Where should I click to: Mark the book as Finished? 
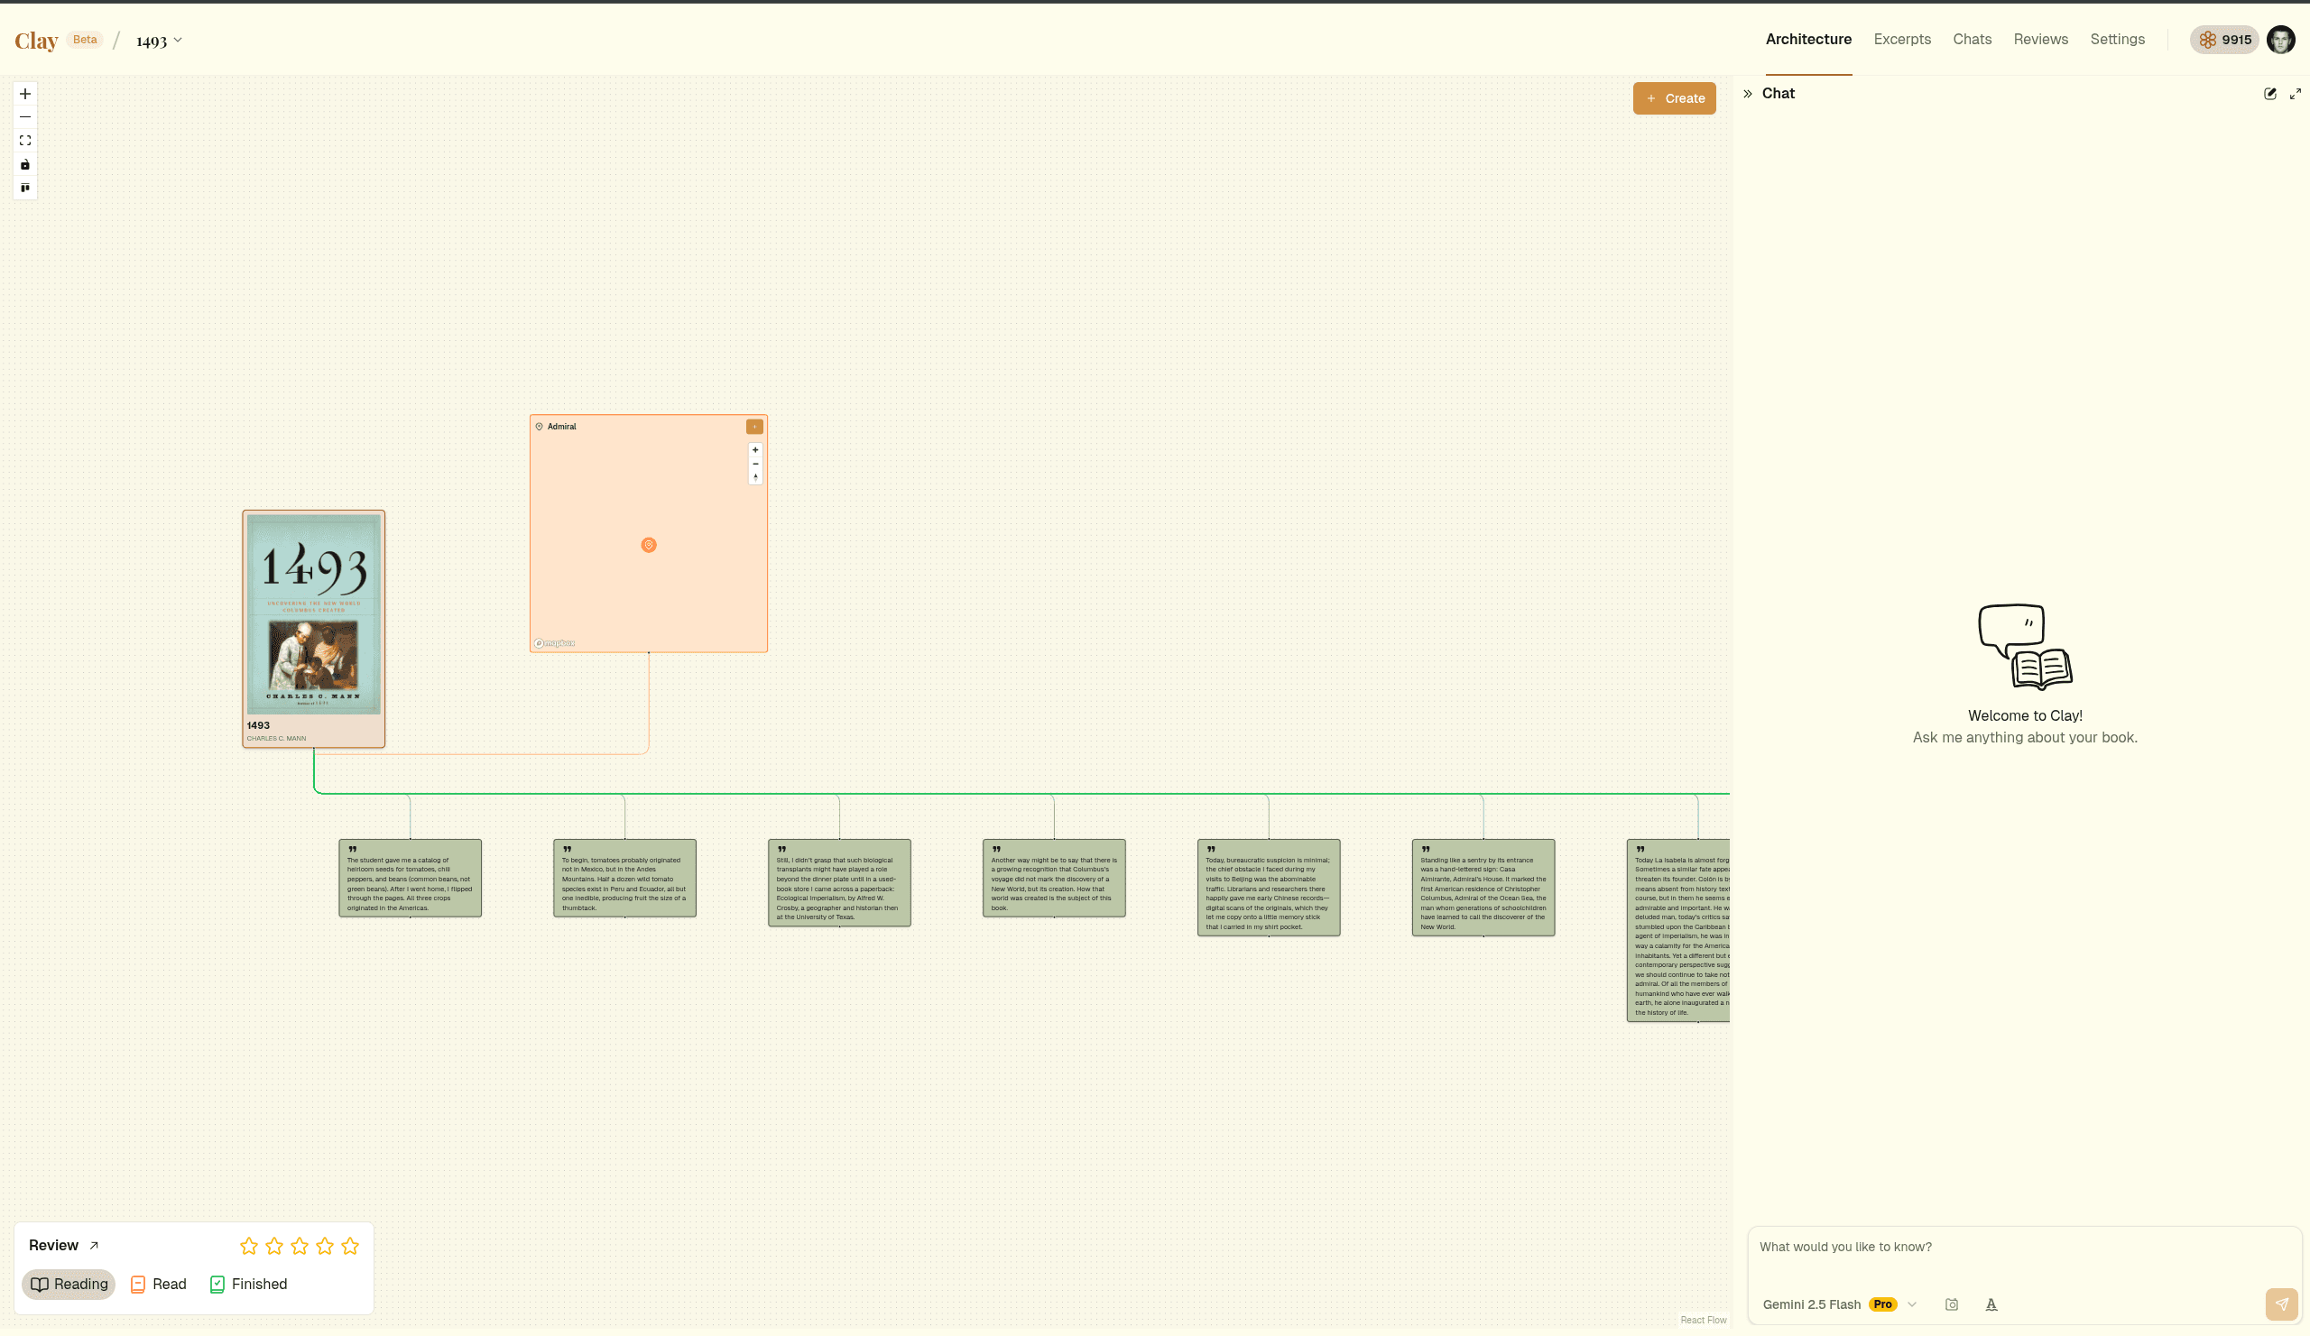[247, 1284]
